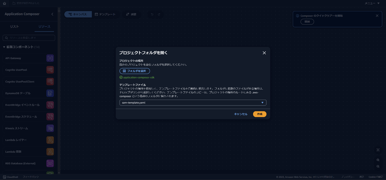
Task: Select the RDS Database (External) icon
Action: [x=50, y=163]
